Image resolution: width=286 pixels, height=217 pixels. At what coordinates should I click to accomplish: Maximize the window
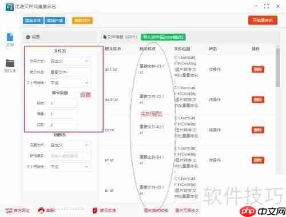pyautogui.click(x=267, y=6)
